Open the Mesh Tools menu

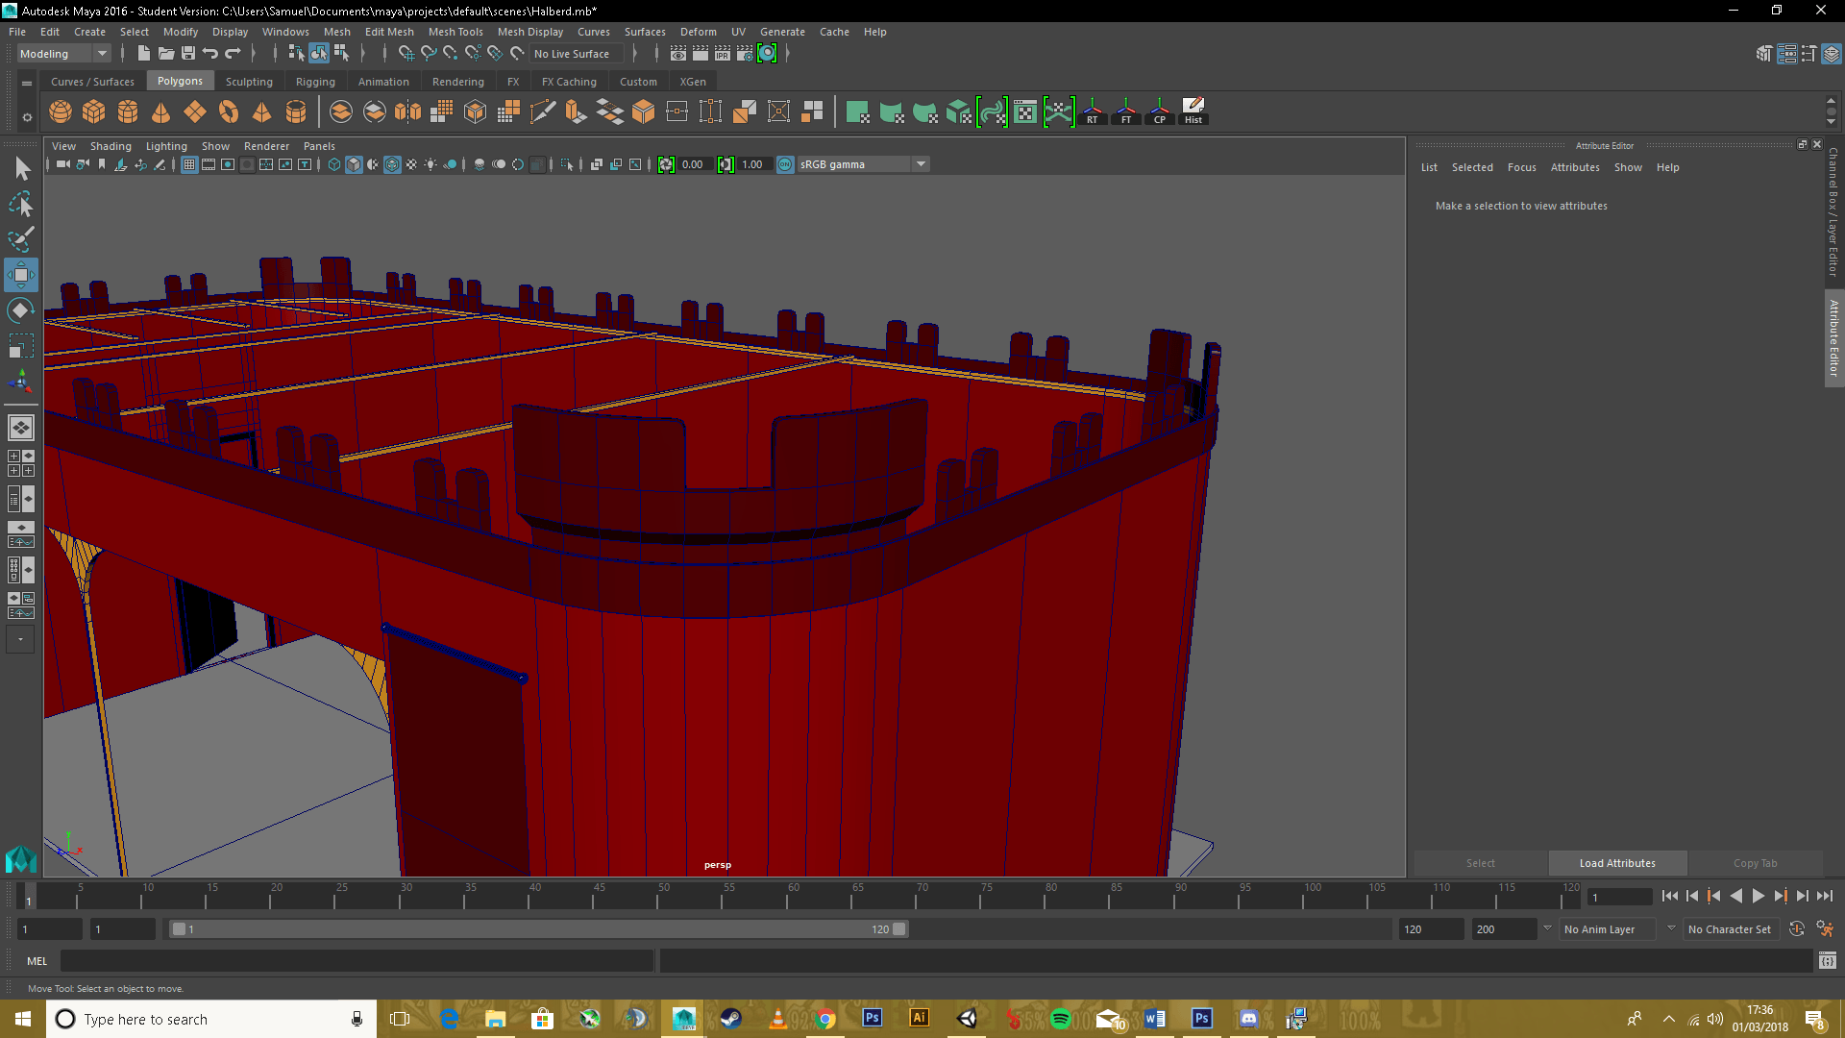pos(455,32)
